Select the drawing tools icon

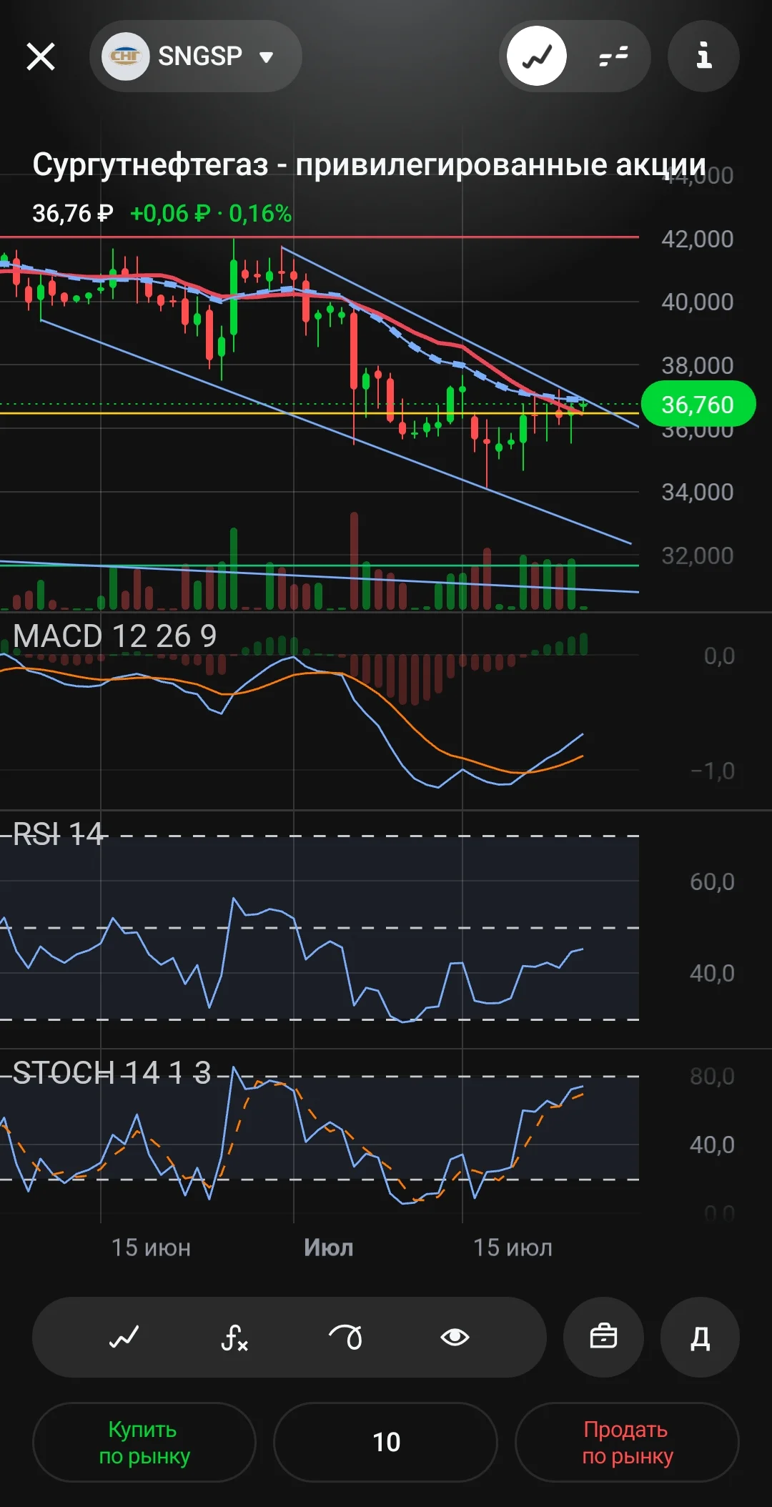(x=345, y=1337)
